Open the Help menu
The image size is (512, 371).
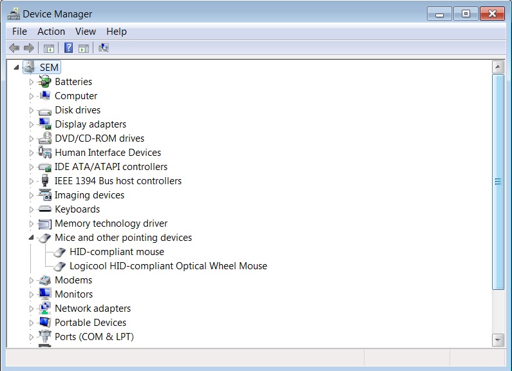click(116, 32)
